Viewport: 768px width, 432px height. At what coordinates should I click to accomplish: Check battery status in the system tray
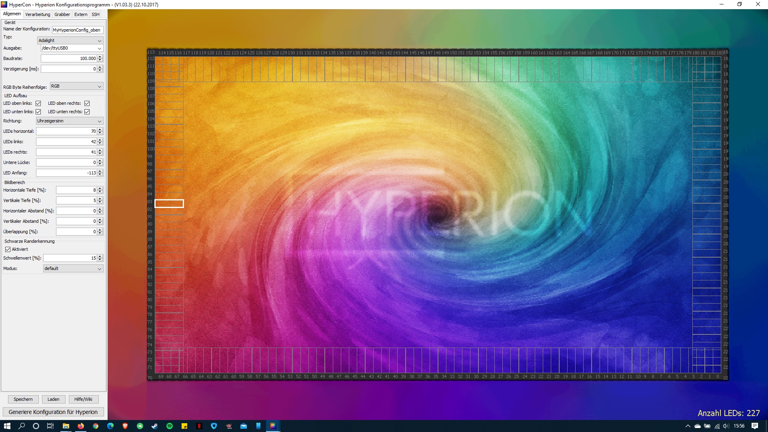pos(707,426)
